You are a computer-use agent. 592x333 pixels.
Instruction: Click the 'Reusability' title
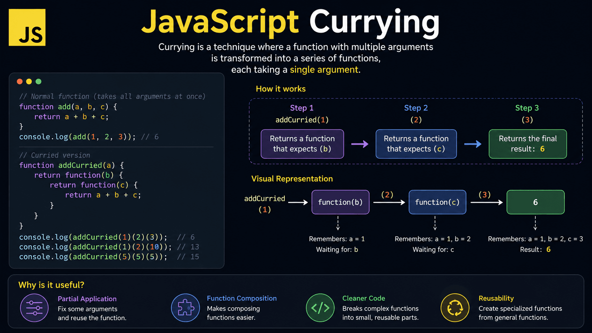[496, 298]
